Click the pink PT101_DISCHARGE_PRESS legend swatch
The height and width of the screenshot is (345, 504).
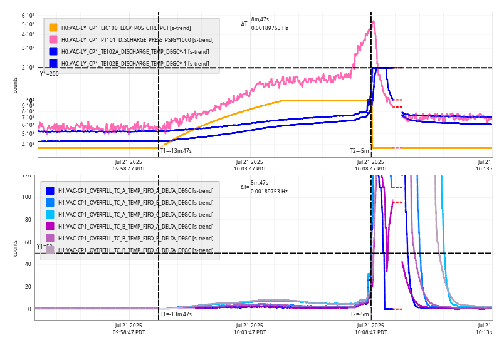[x=53, y=39]
